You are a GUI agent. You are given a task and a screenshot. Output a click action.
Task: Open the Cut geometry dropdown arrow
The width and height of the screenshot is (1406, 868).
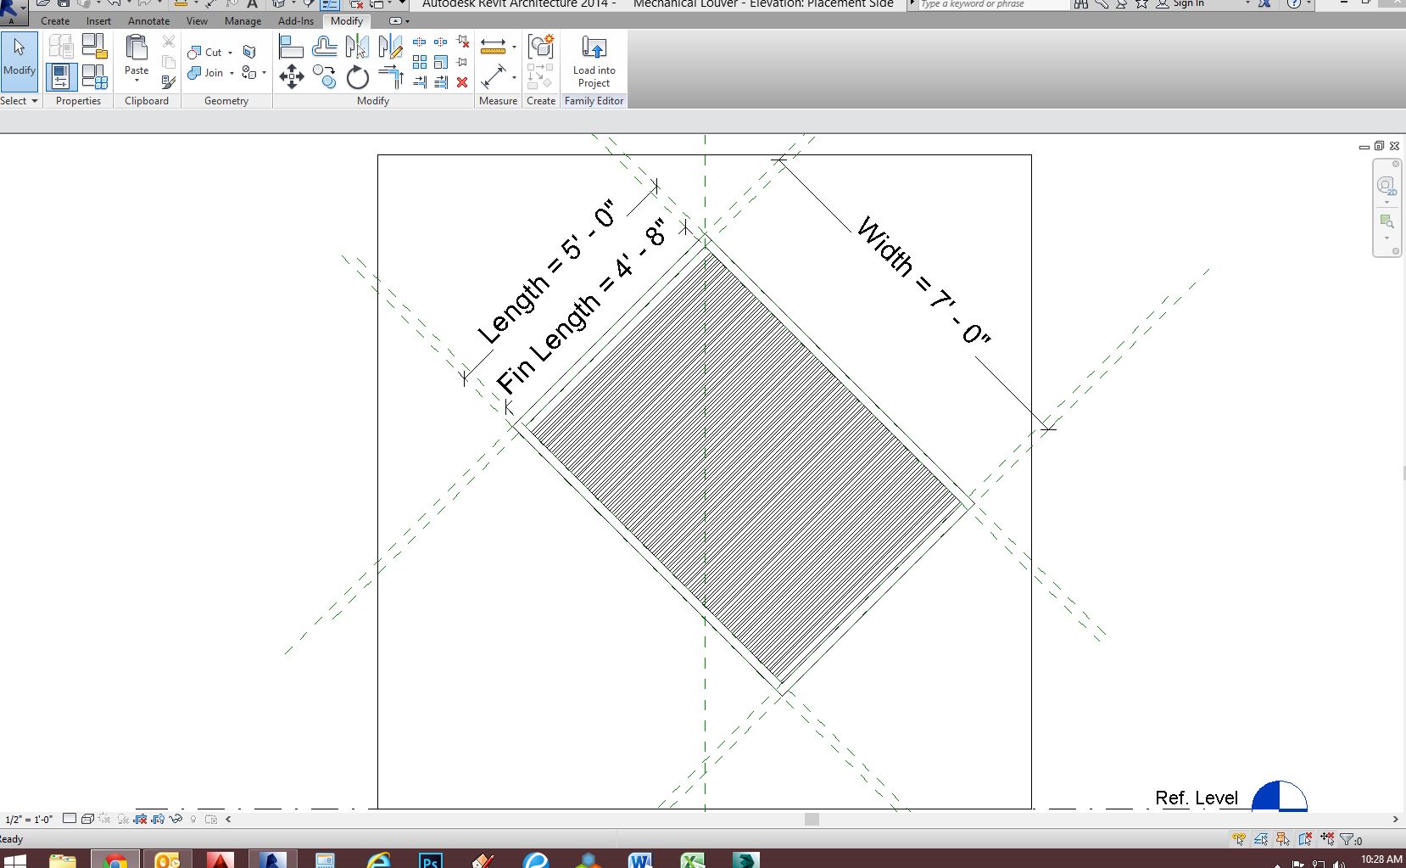(x=230, y=53)
